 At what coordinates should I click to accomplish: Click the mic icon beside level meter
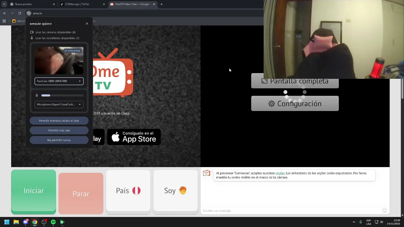tap(37, 95)
